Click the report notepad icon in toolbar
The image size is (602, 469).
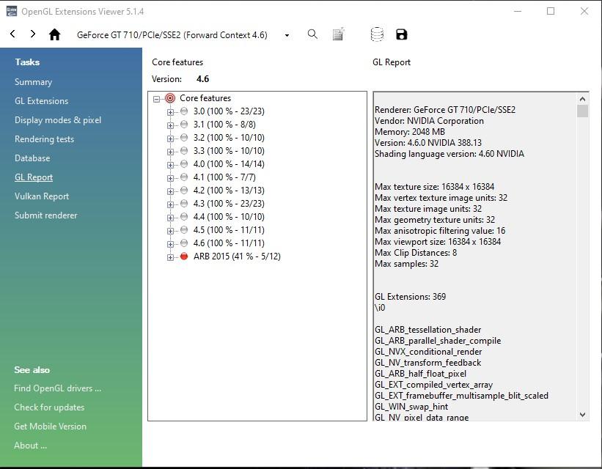[x=338, y=34]
